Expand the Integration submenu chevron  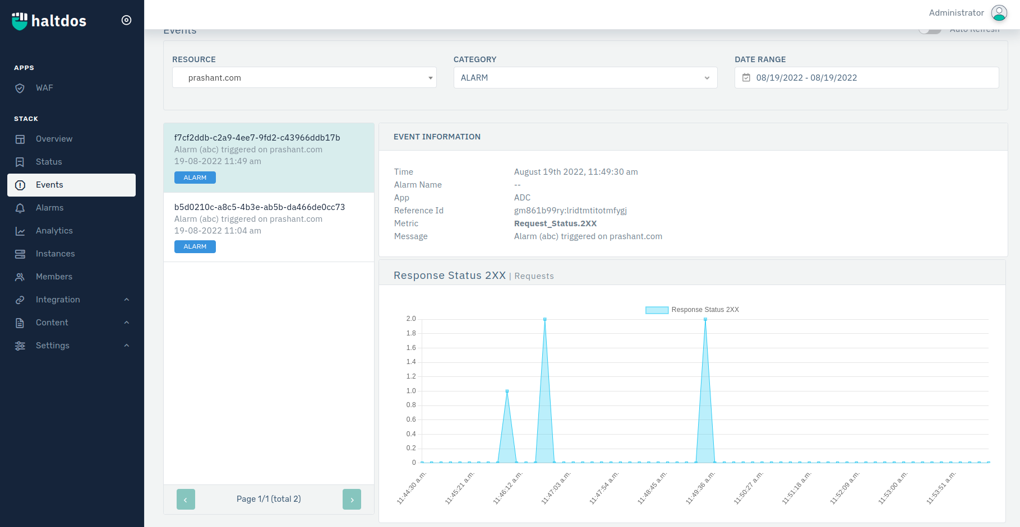tap(127, 300)
